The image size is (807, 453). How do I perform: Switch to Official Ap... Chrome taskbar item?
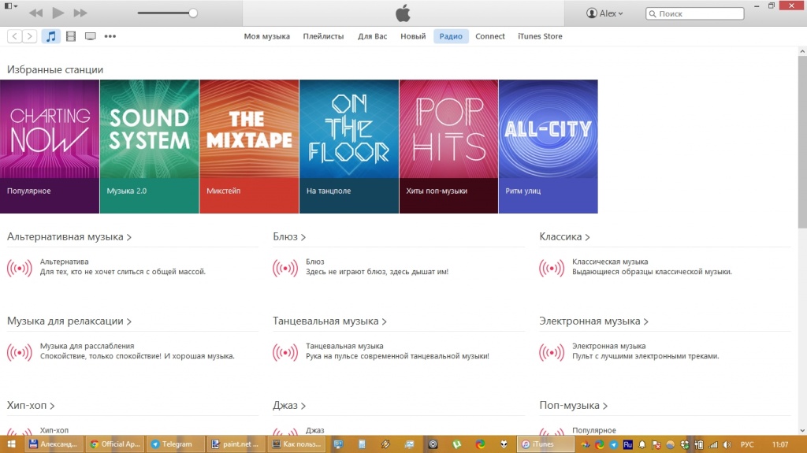tap(115, 444)
